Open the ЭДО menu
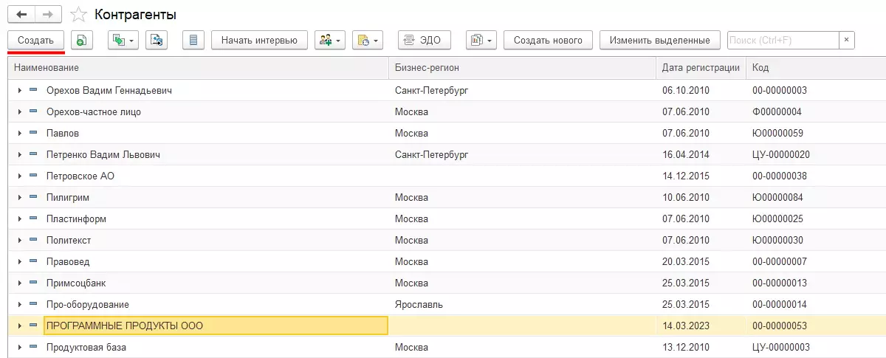 click(419, 41)
